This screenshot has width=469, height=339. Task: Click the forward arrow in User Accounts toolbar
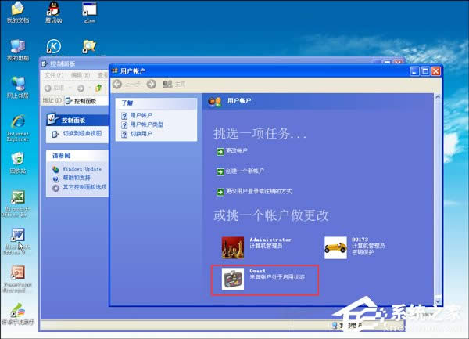(x=151, y=84)
